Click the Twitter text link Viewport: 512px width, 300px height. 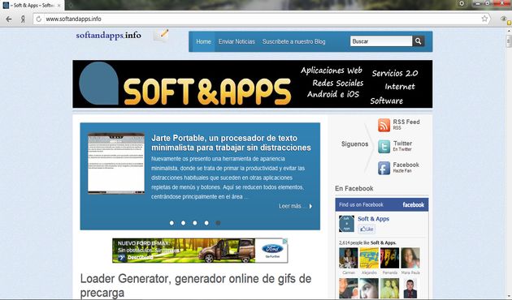[x=402, y=144]
